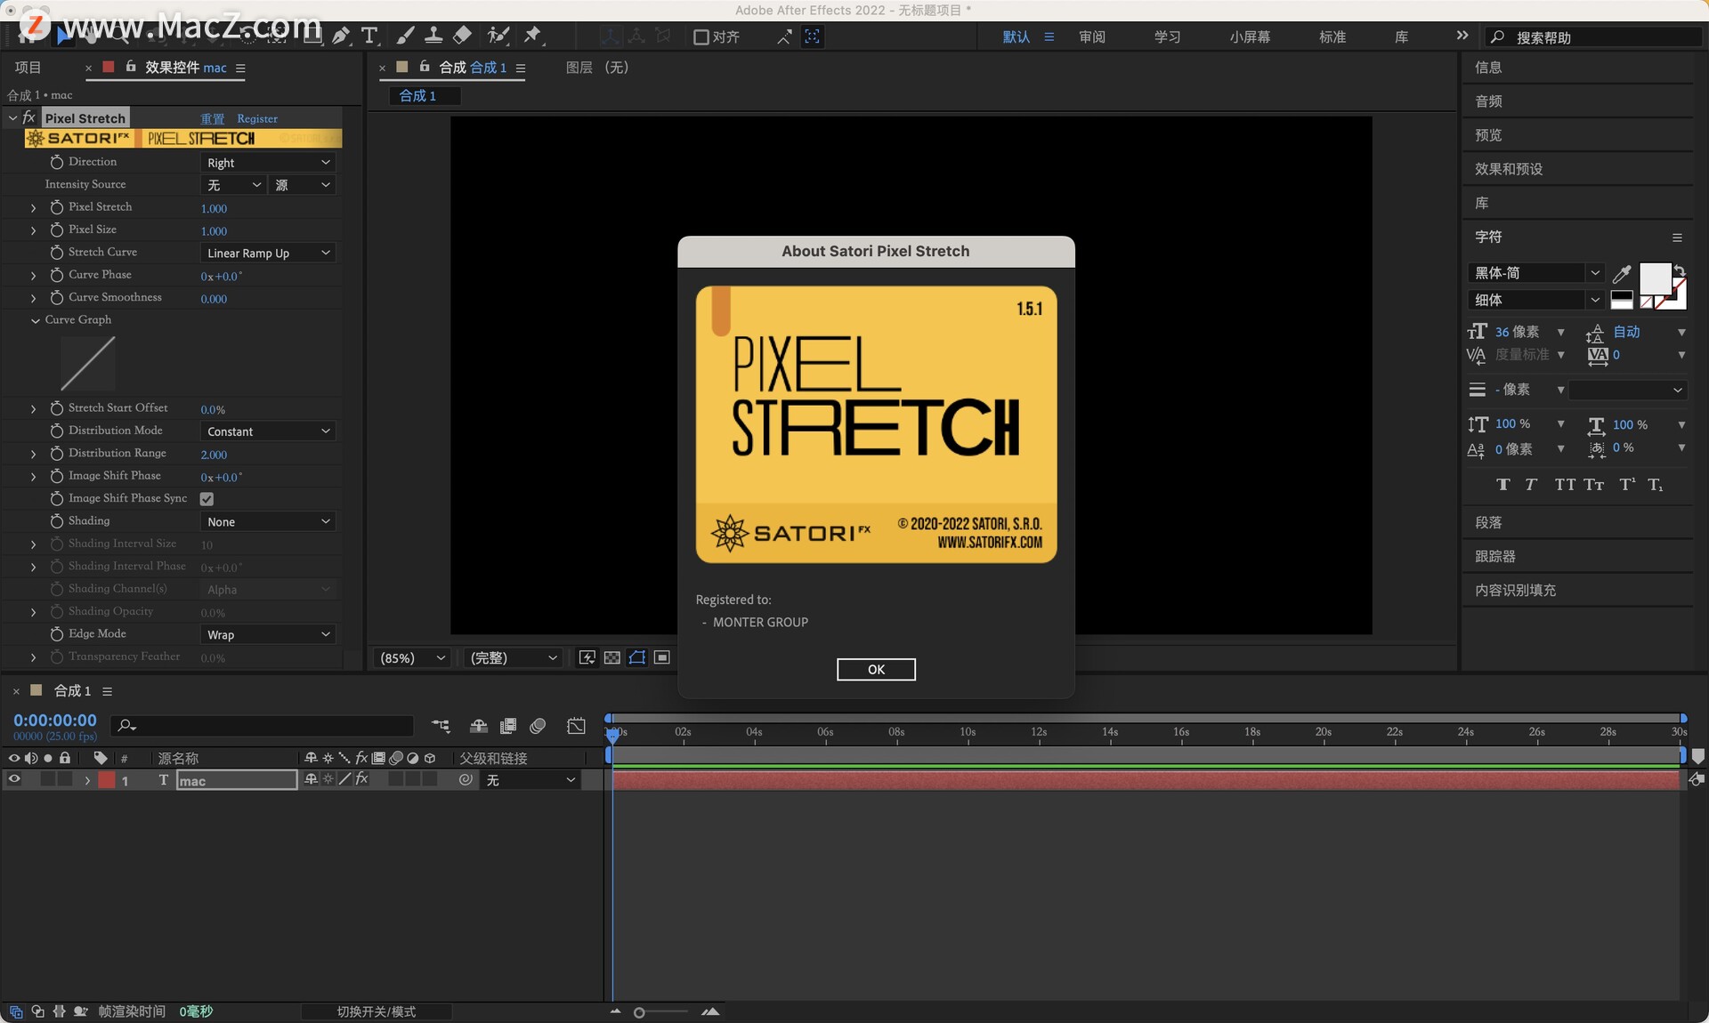1709x1023 pixels.
Task: Toggle the Image Shift Phase Sync checkbox
Action: point(207,499)
